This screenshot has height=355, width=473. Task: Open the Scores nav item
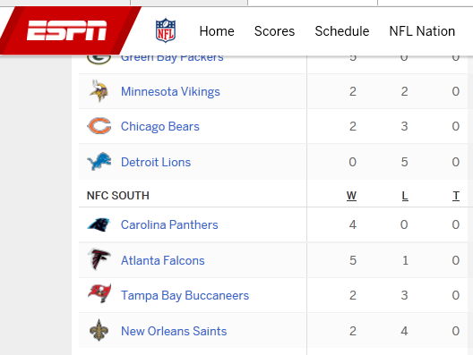click(274, 31)
